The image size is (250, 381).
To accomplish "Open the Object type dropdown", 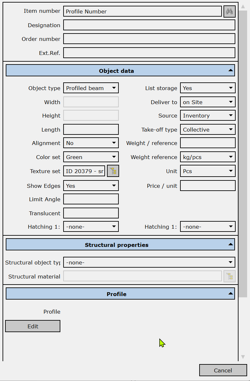I will pyautogui.click(x=91, y=88).
